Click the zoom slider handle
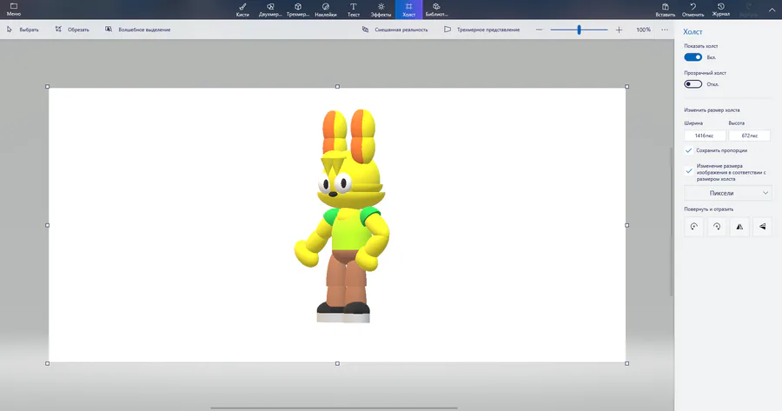The width and height of the screenshot is (782, 411). coord(579,30)
